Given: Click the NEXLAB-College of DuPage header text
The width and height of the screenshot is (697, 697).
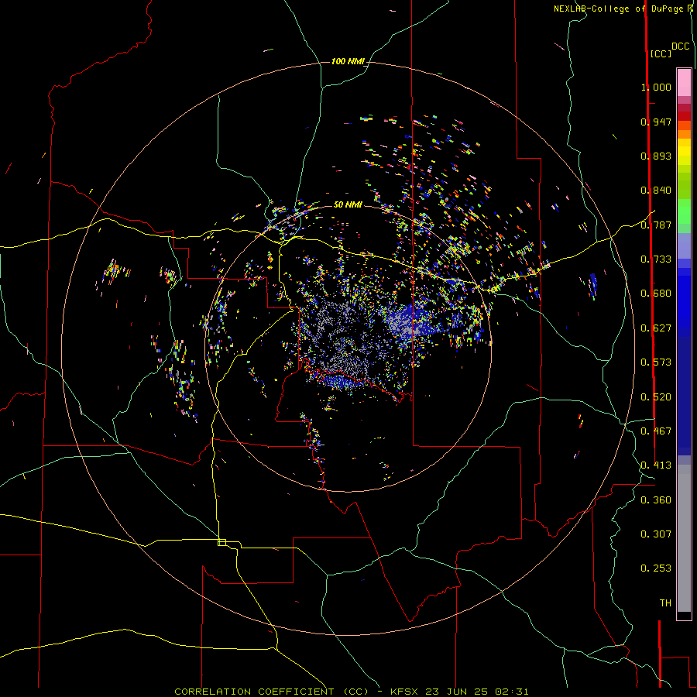Looking at the screenshot, I should [x=619, y=9].
